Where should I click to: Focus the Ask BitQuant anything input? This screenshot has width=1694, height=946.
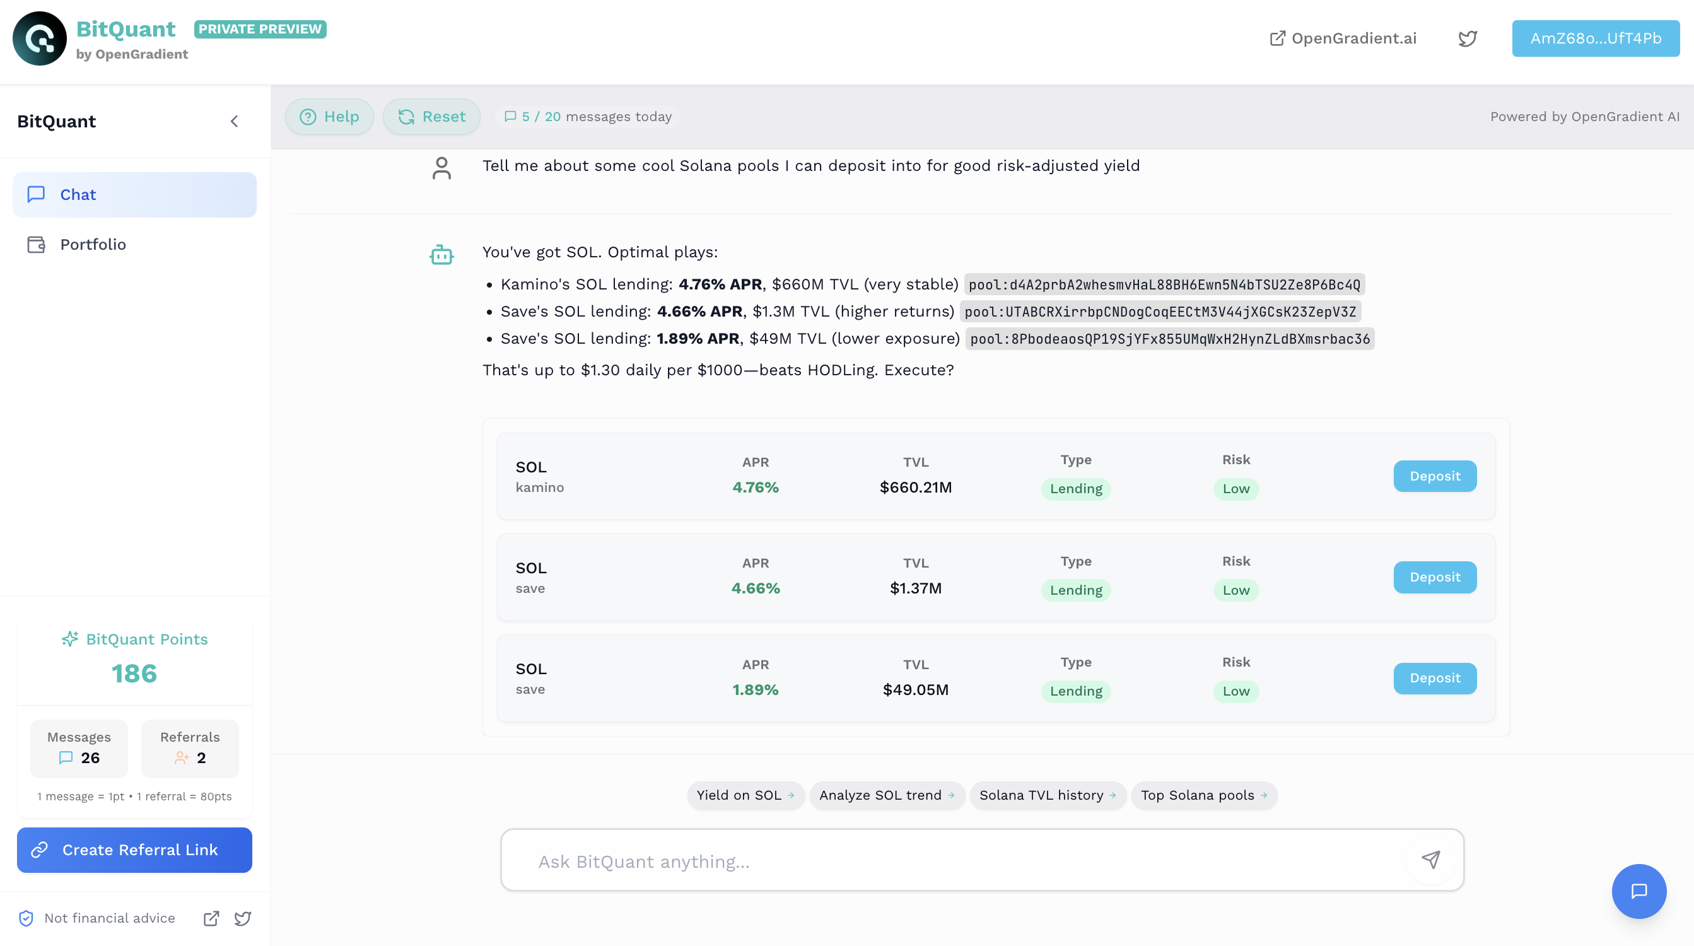pyautogui.click(x=954, y=860)
